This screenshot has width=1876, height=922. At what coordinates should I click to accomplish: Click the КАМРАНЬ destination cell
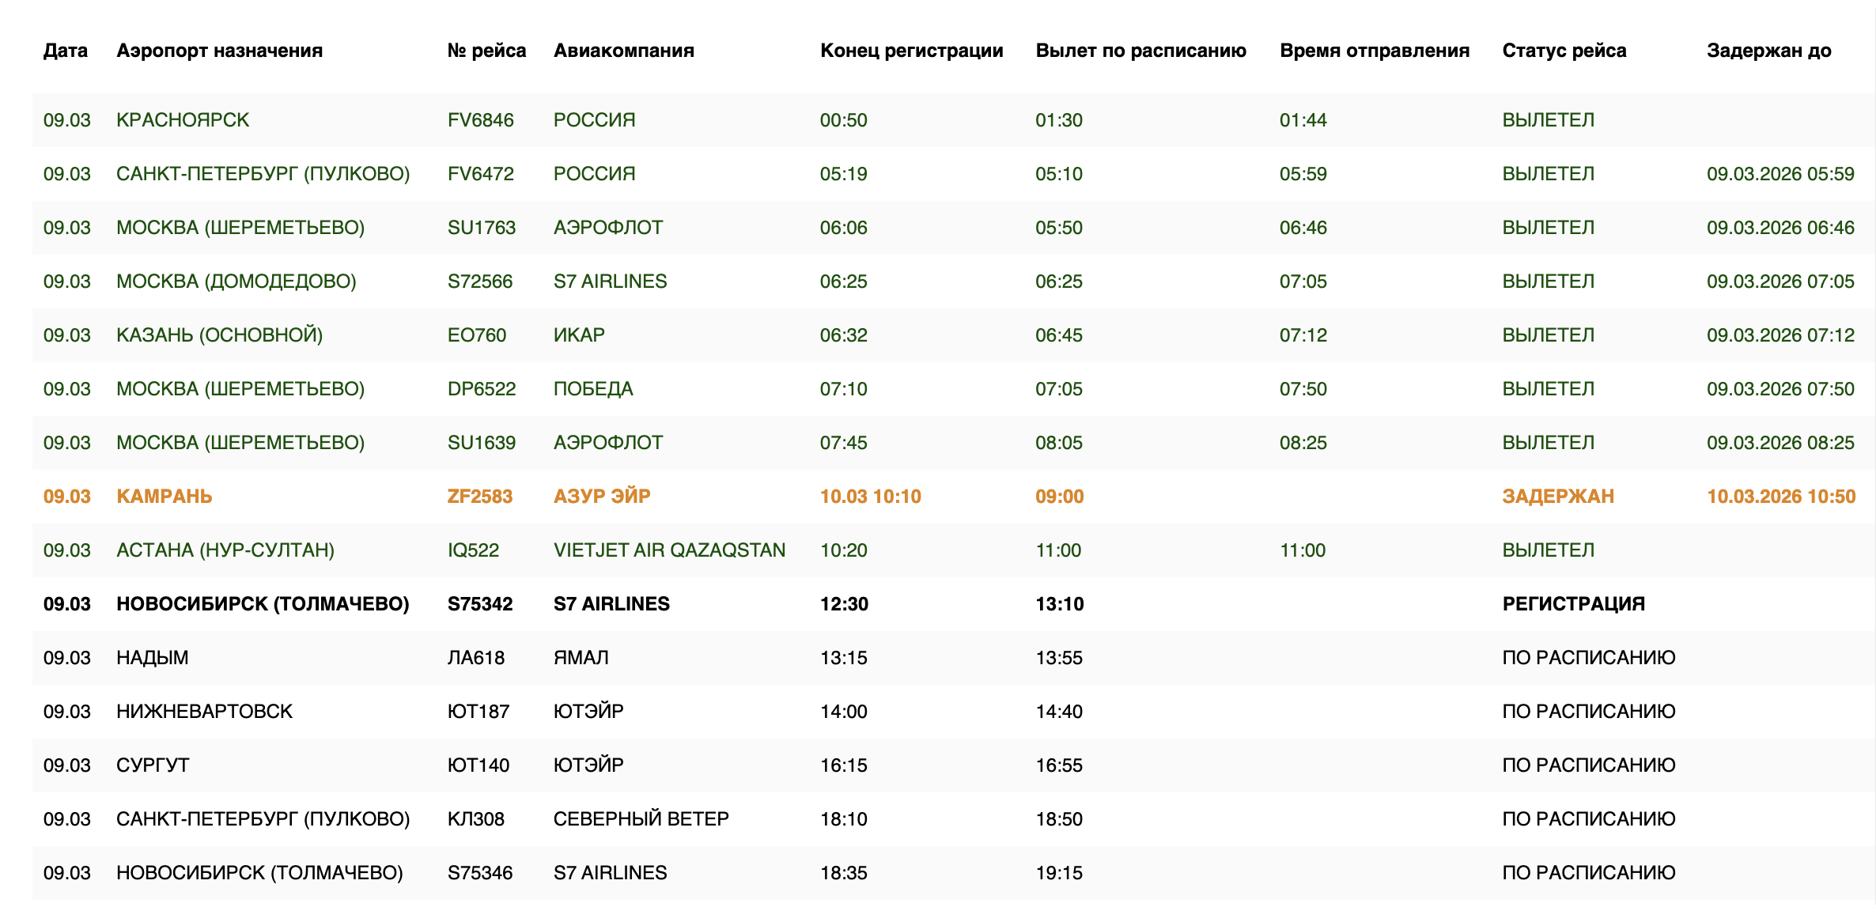164,497
